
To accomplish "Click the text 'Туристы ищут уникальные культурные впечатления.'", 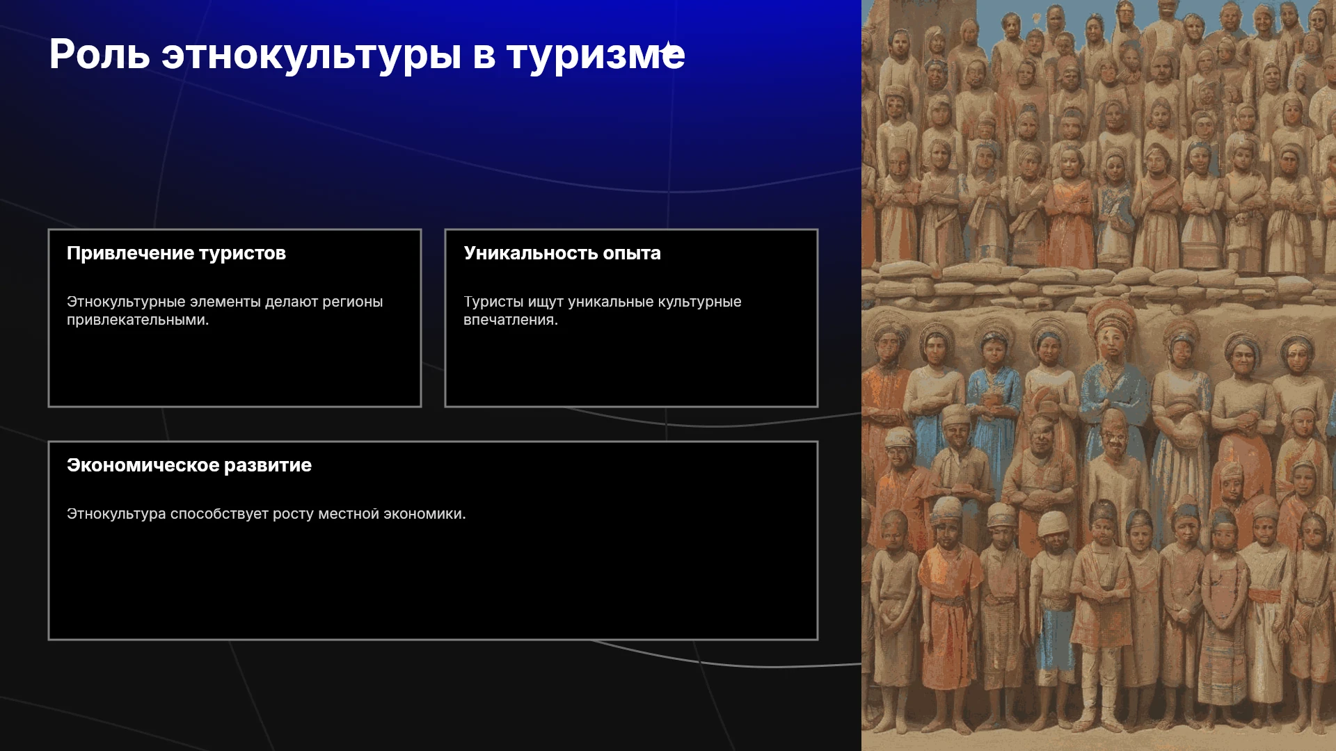I will (603, 311).
